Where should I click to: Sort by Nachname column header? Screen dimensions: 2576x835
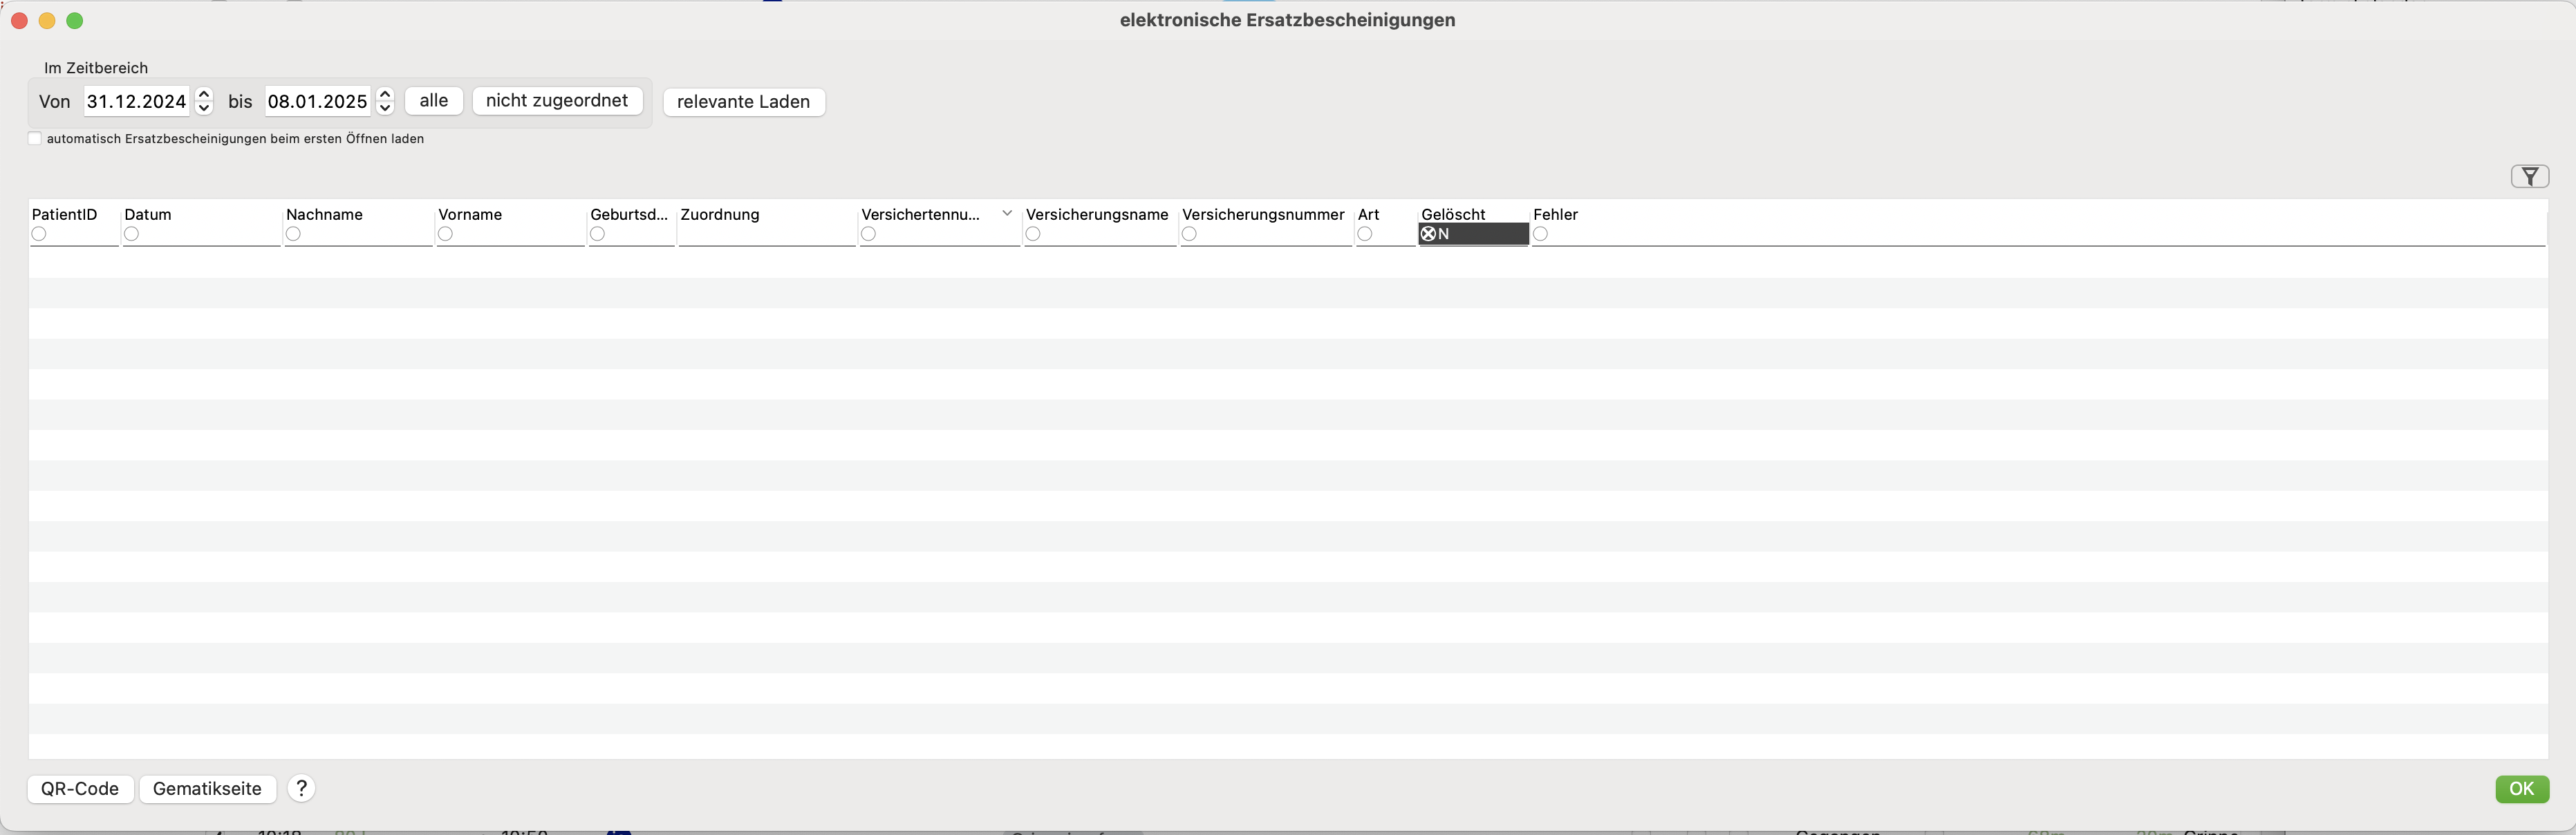(324, 215)
